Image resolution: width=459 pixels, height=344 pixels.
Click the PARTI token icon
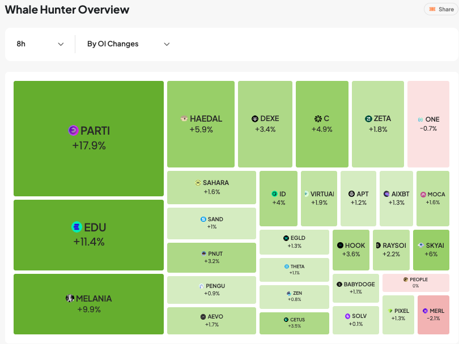73,130
